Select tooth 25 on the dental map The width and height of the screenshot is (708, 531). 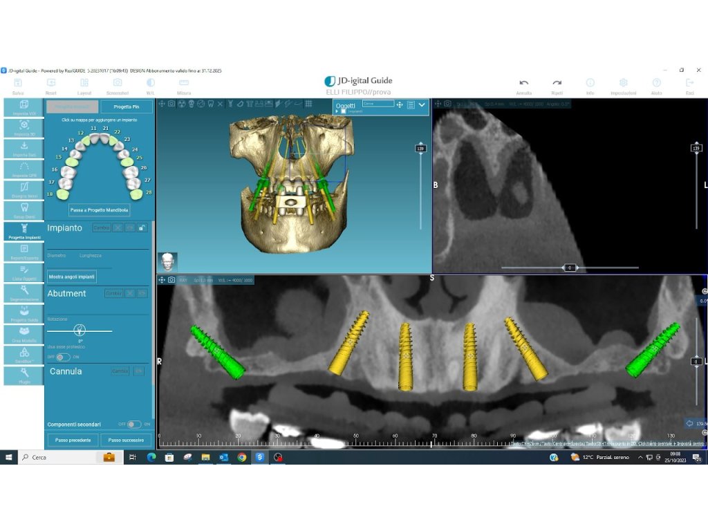tap(127, 162)
